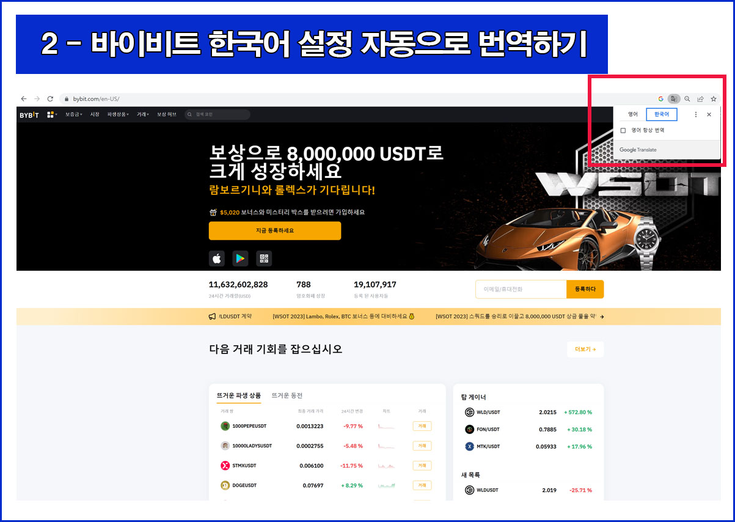Expand the 파생상품 dropdown menu
The width and height of the screenshot is (735, 522).
pos(118,114)
